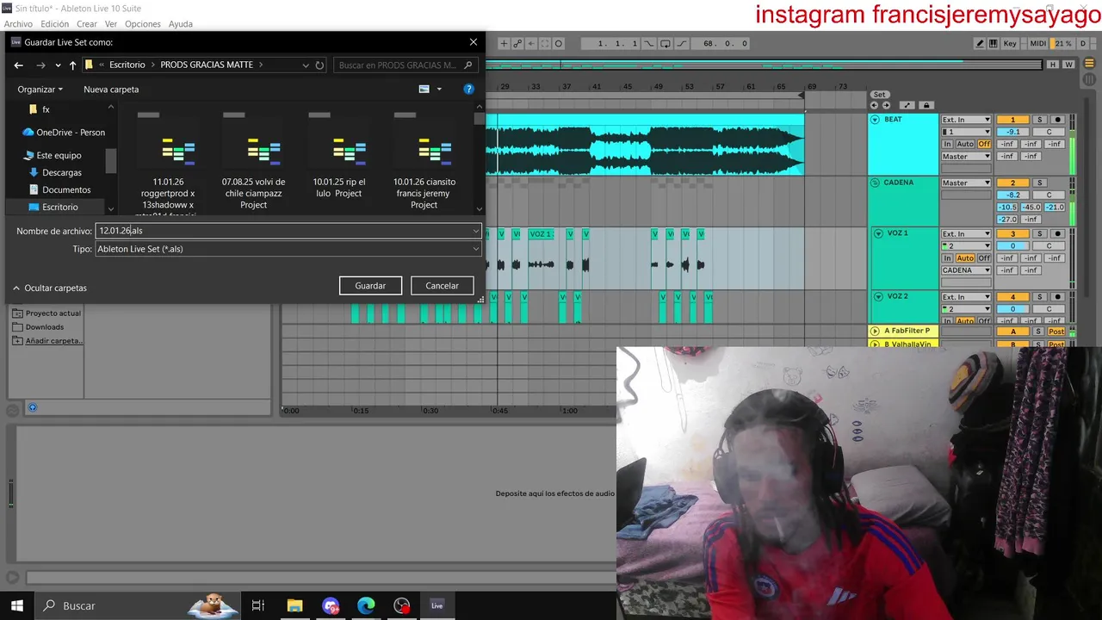Click CADENA track volume value -8.2
Screen dimensions: 1102x620
[x=1012, y=195]
